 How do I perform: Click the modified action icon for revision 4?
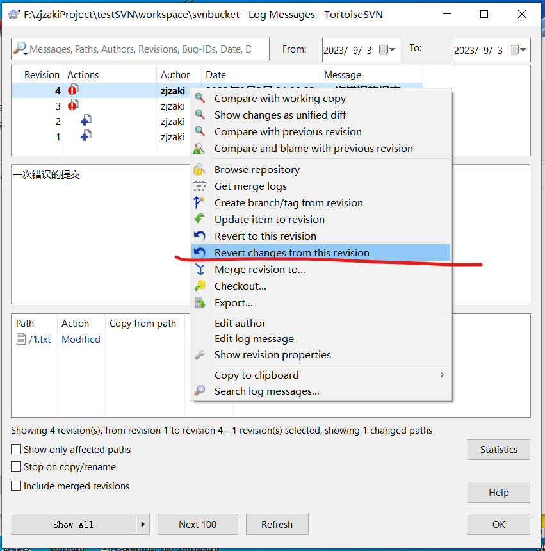coord(73,90)
